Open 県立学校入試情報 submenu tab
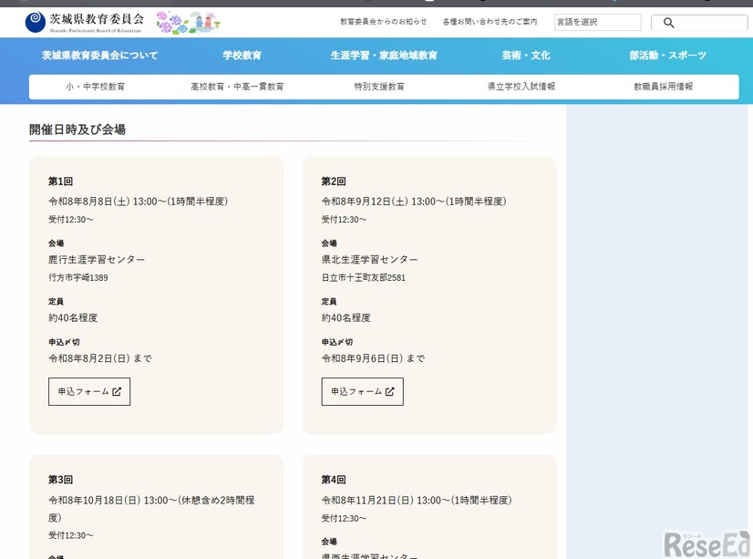The width and height of the screenshot is (753, 559). click(x=521, y=87)
